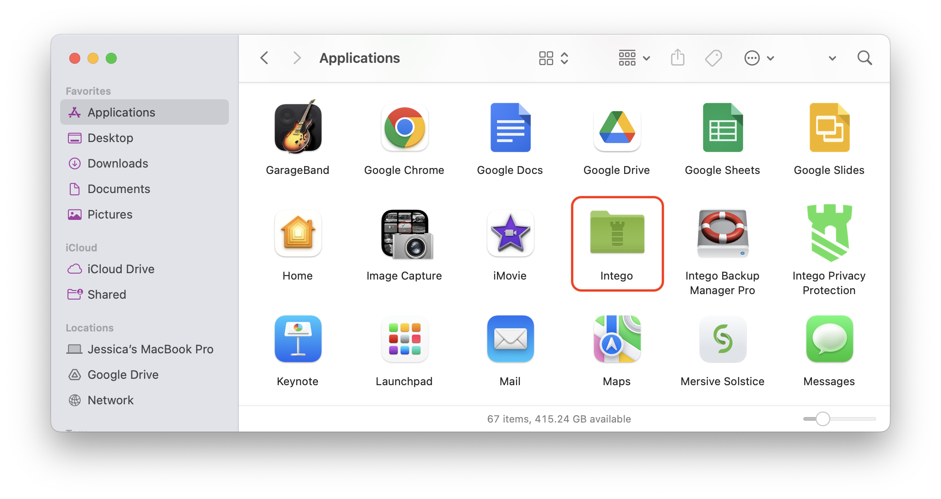Open the icon view switcher
This screenshot has width=941, height=499.
coord(553,58)
